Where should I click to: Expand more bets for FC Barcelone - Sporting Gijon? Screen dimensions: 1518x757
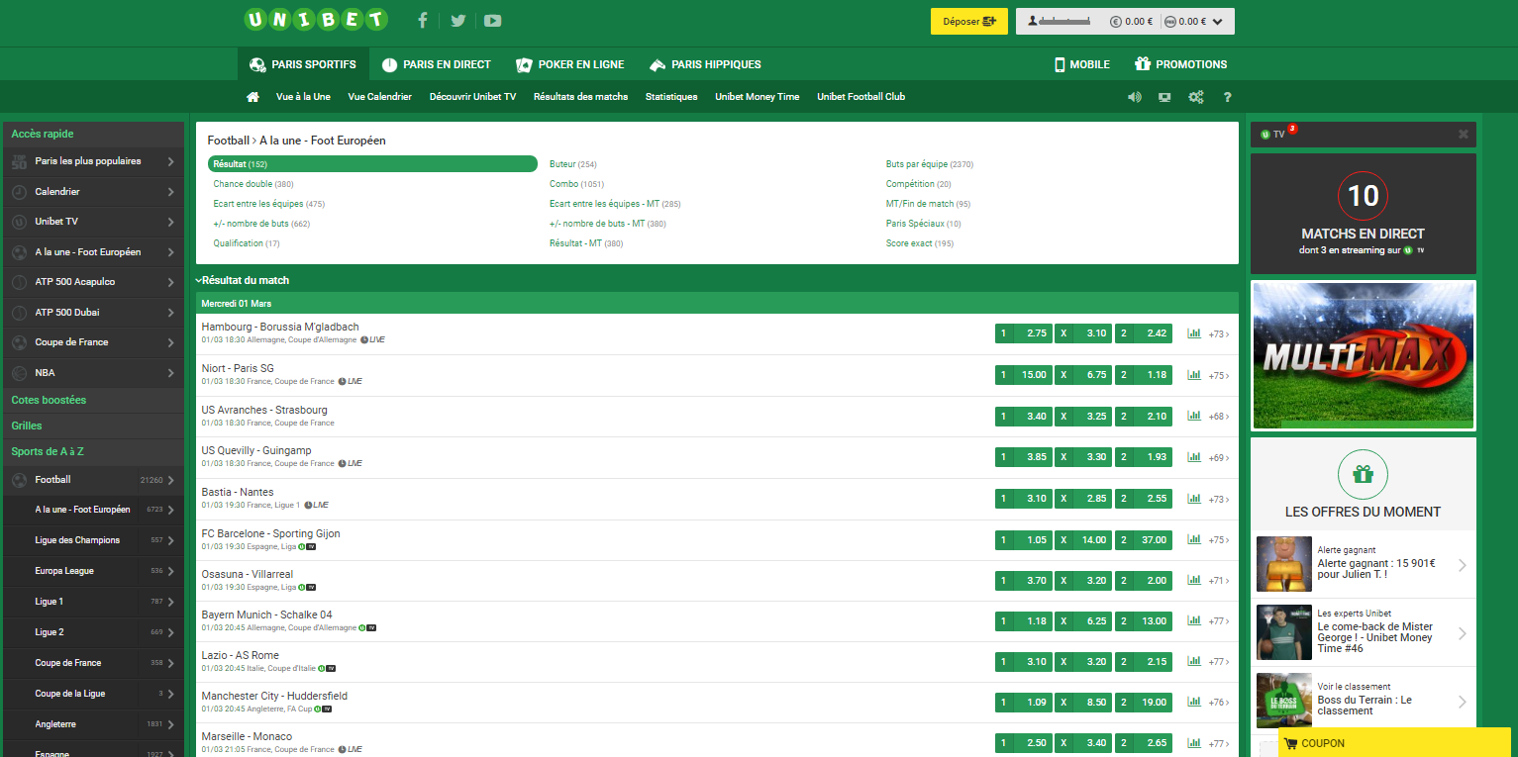[x=1219, y=540]
